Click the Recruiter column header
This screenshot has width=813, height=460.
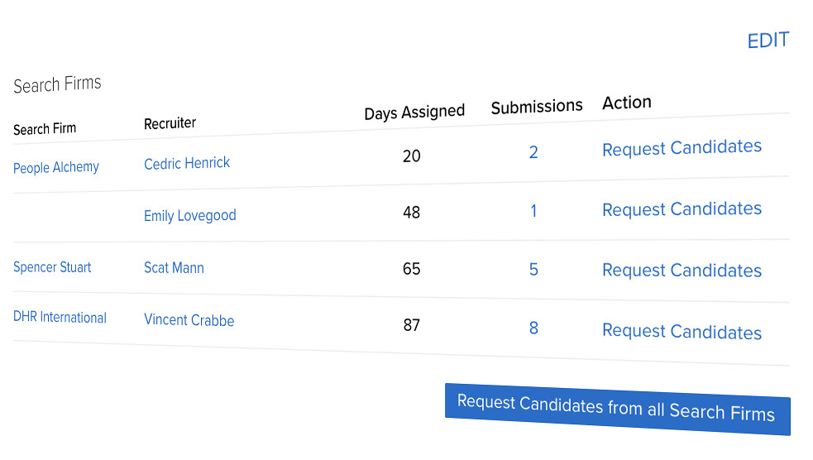(x=170, y=123)
